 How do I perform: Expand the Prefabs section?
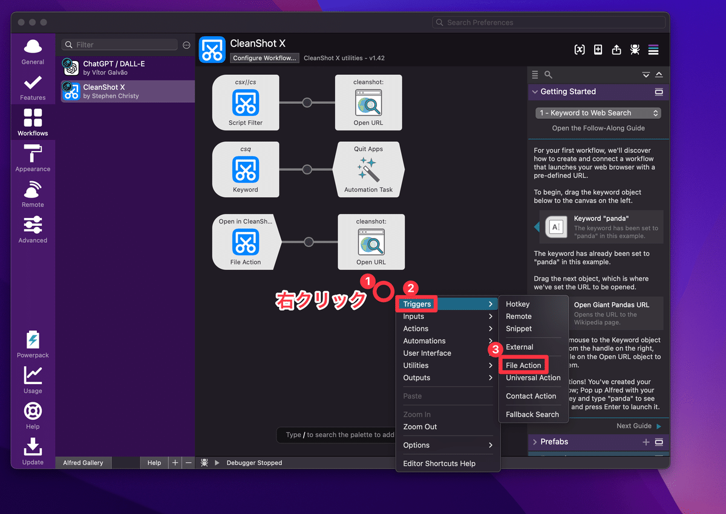click(x=534, y=442)
